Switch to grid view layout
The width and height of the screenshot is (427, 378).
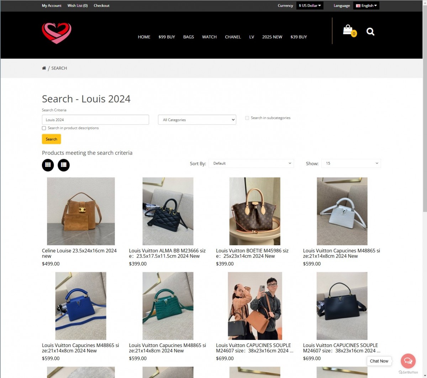tap(48, 165)
